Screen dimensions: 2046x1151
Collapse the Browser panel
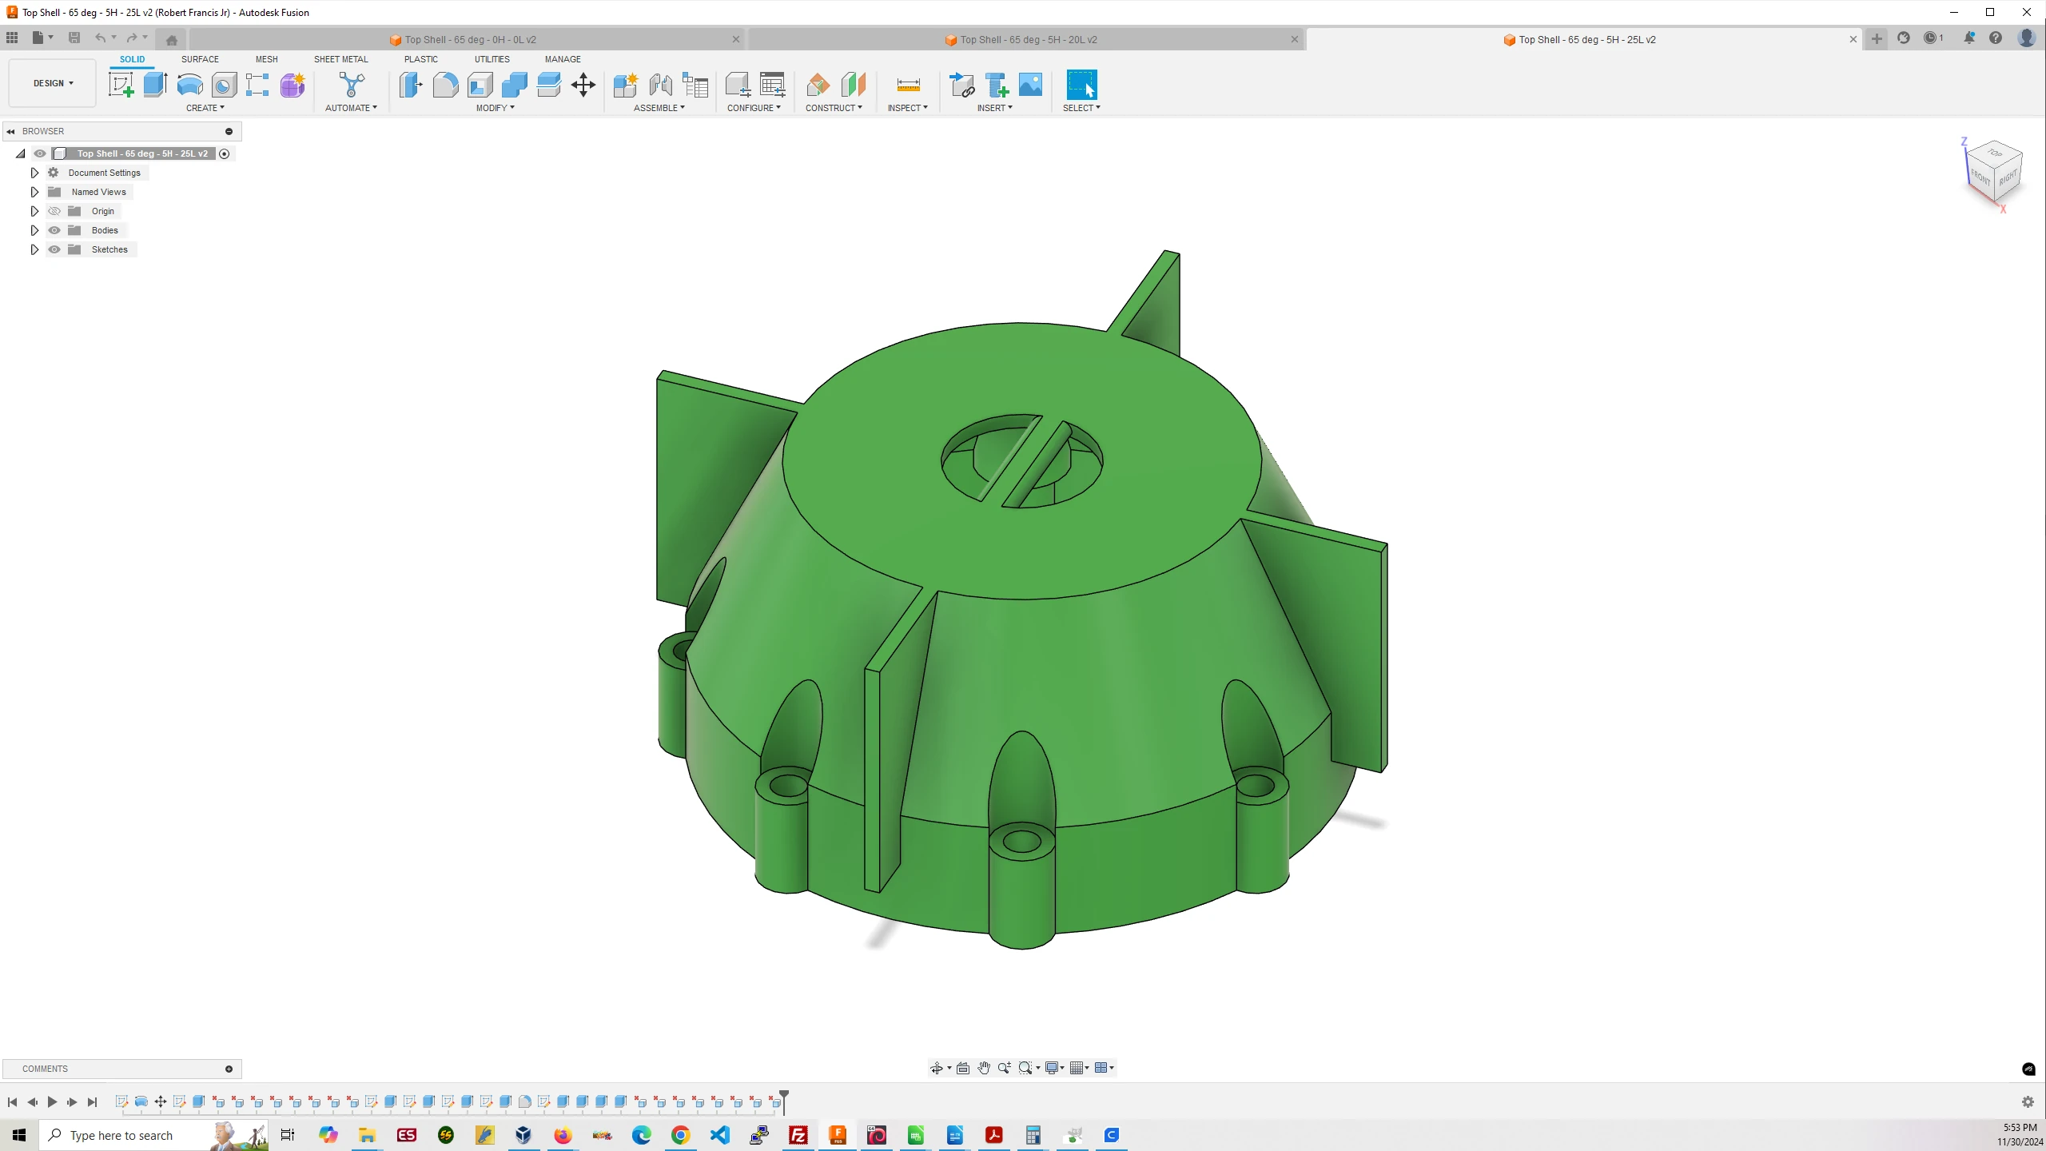[10, 131]
